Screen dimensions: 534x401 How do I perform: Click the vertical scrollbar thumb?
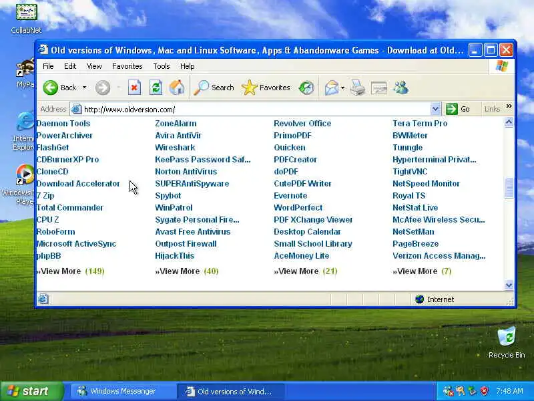(x=509, y=188)
